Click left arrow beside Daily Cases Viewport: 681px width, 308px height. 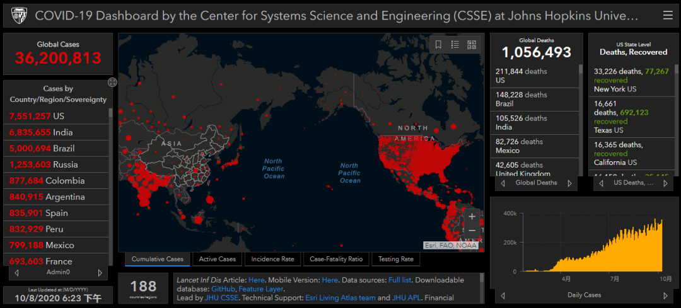(x=503, y=295)
